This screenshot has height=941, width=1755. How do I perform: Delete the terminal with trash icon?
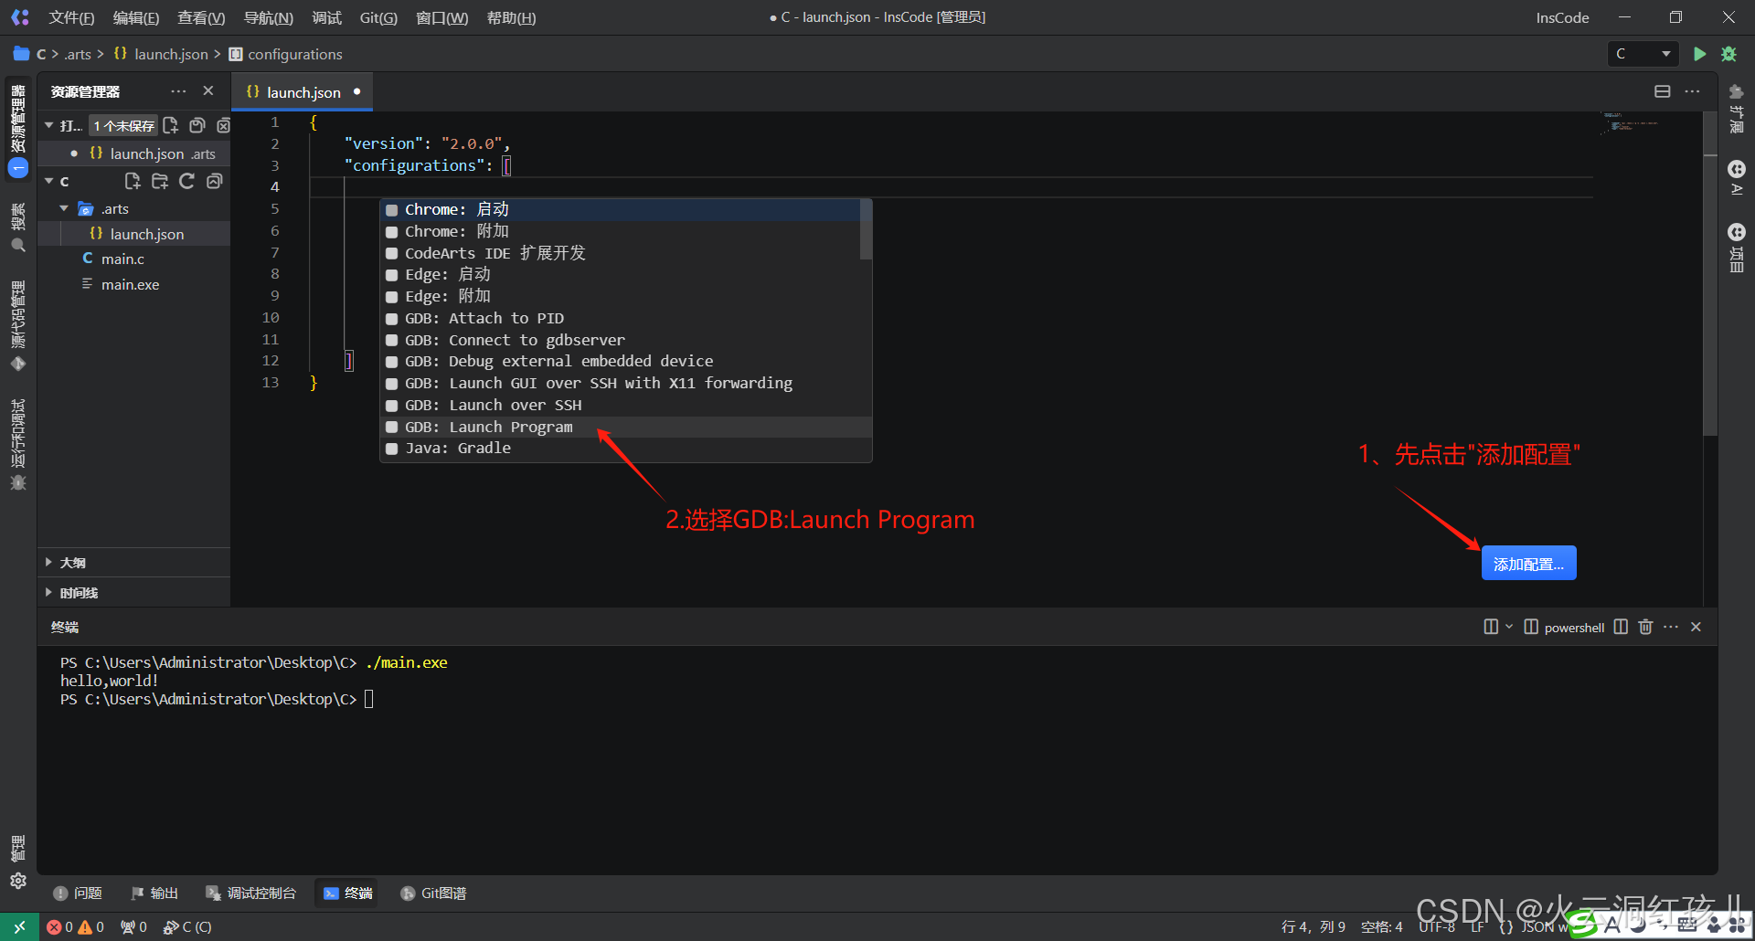click(x=1645, y=627)
